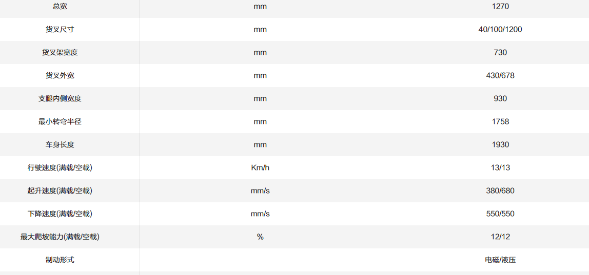
Task: Click the 支腿内侧宽度 row label
Action: tap(60, 99)
